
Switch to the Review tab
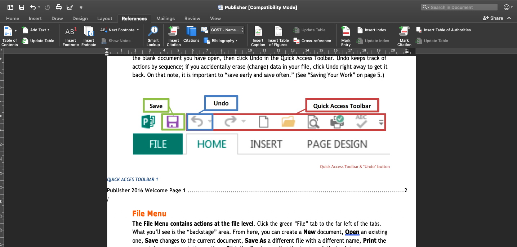pyautogui.click(x=192, y=18)
